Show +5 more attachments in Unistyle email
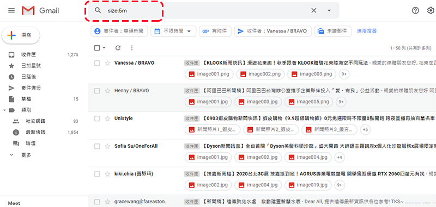 click(x=365, y=129)
